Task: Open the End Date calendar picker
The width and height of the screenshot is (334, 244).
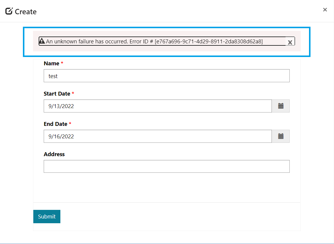Action: pyautogui.click(x=280, y=136)
